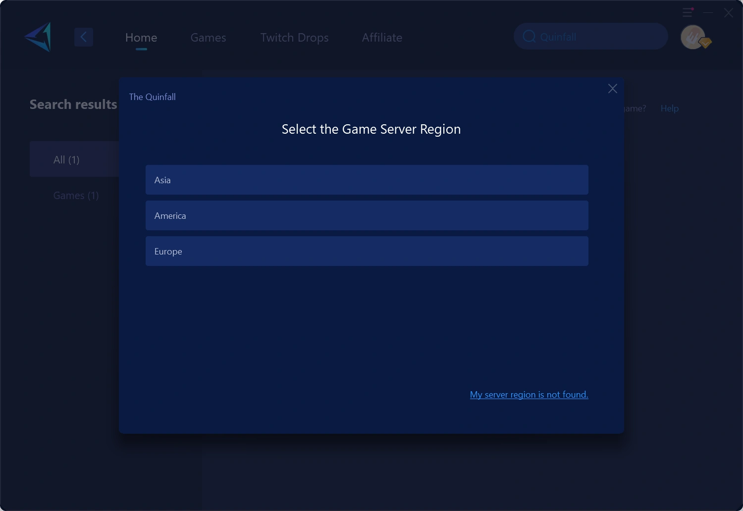743x511 pixels.
Task: Select the Europe server region
Action: point(367,251)
